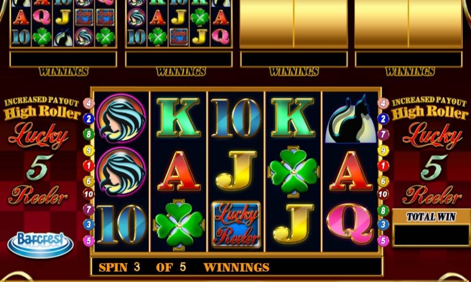
Task: Click the black cat symbol on the main reels
Action: [x=350, y=119]
